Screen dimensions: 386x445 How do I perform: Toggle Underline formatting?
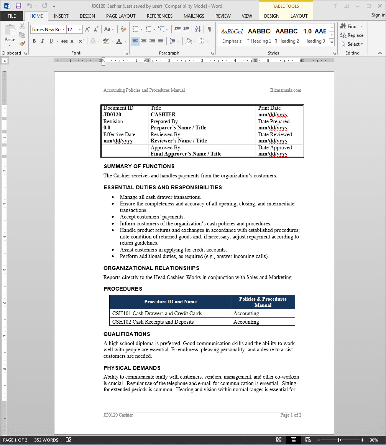click(51, 41)
